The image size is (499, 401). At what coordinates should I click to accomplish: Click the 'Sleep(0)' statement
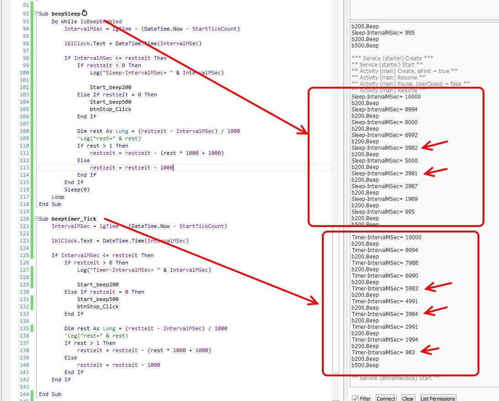[x=77, y=190]
